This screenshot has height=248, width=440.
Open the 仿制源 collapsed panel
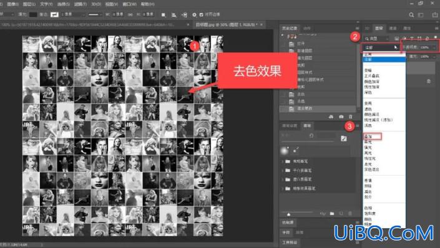288,222
